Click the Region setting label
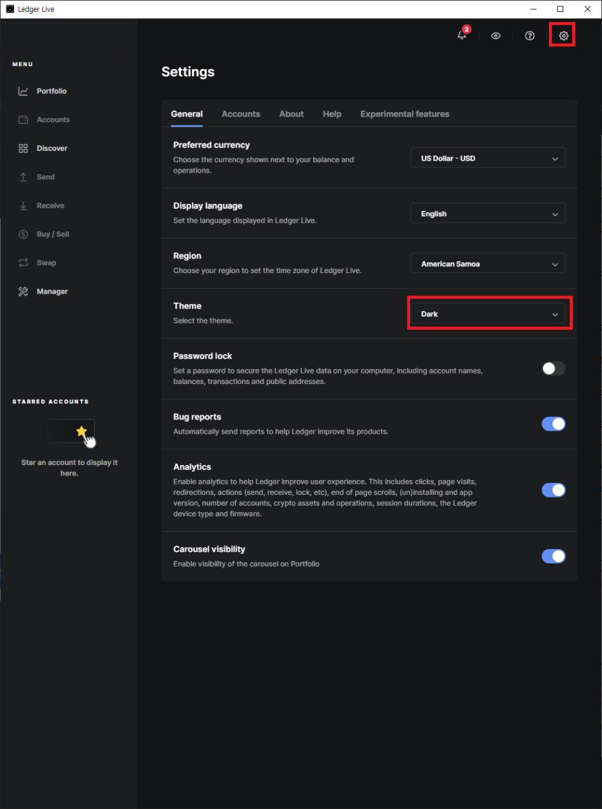Image resolution: width=602 pixels, height=809 pixels. pos(187,256)
